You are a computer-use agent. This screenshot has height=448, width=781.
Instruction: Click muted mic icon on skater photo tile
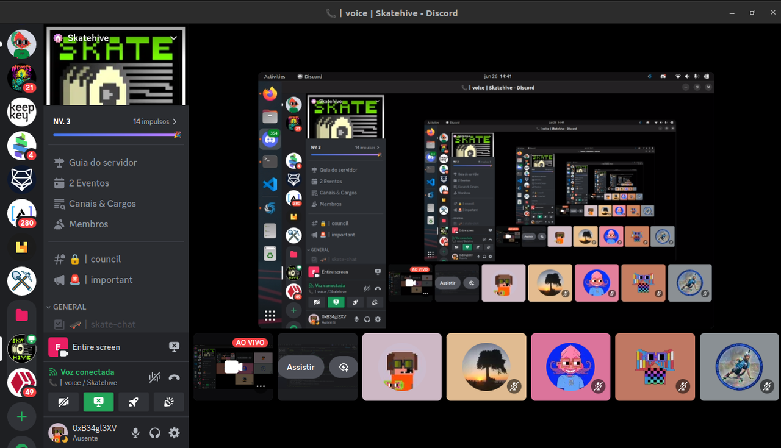pos(768,386)
